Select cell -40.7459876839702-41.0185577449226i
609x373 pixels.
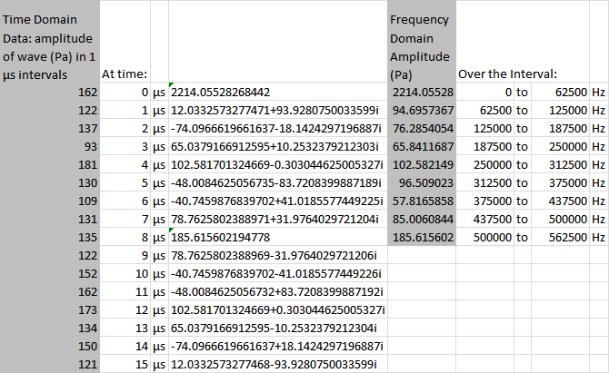(x=278, y=274)
